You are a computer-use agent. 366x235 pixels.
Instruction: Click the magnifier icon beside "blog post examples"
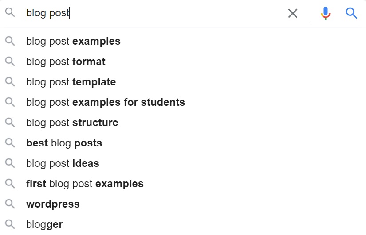10,41
